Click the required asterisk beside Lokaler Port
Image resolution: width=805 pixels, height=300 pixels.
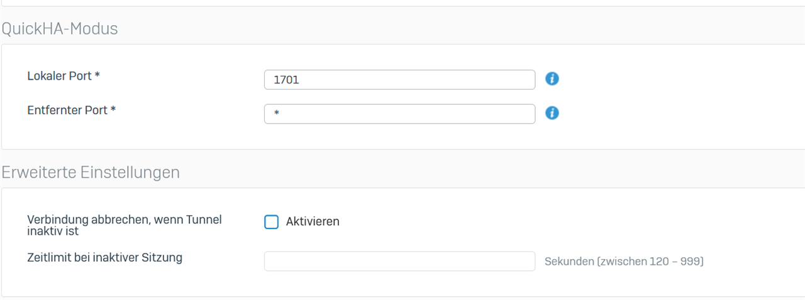point(97,75)
